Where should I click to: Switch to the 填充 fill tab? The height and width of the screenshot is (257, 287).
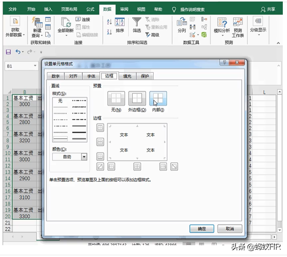[x=127, y=76]
